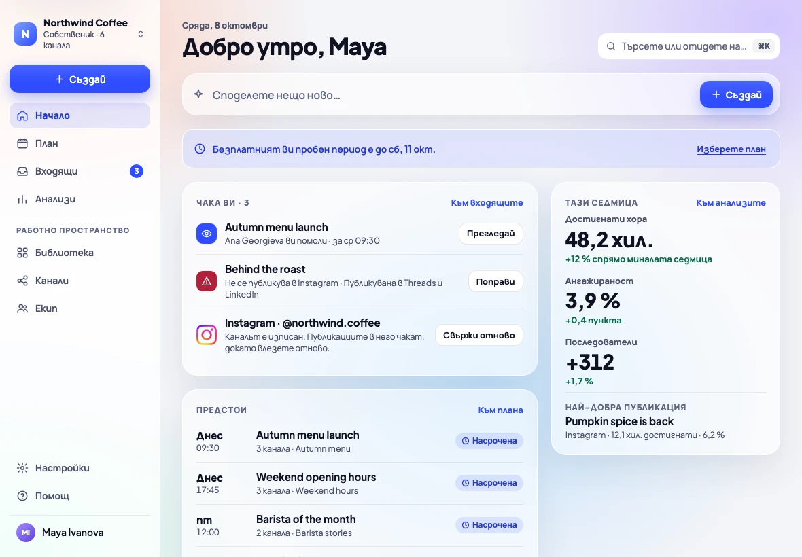Viewport: 802px width, 557px height.
Task: Click the 3,9 % engagement value
Action: coord(592,300)
